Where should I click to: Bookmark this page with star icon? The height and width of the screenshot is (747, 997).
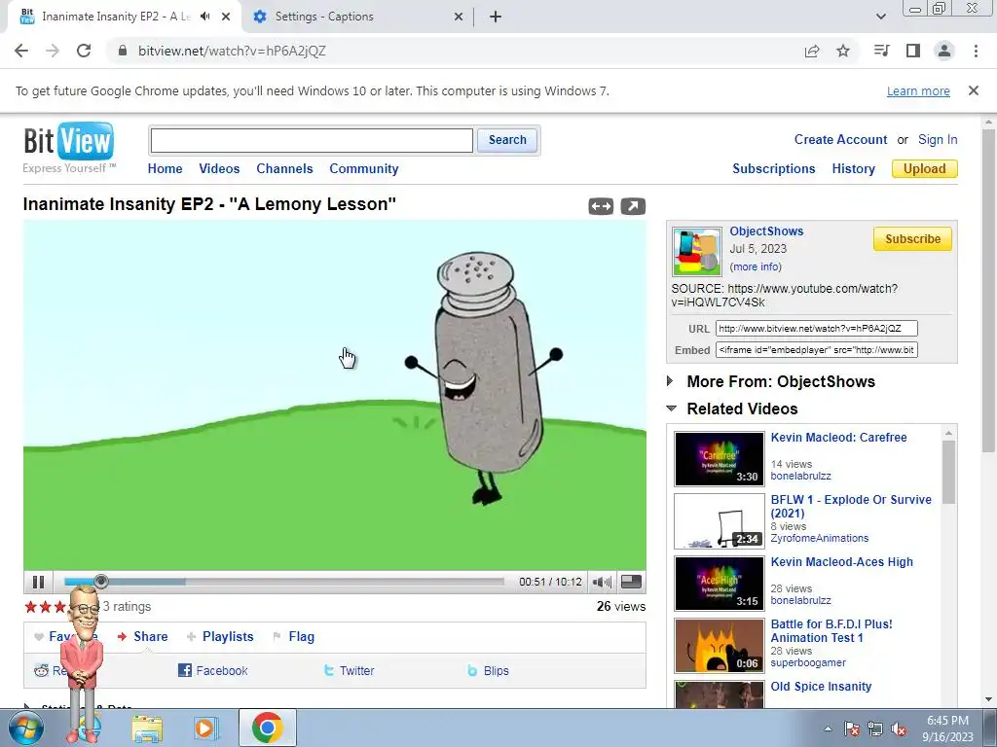click(x=843, y=51)
